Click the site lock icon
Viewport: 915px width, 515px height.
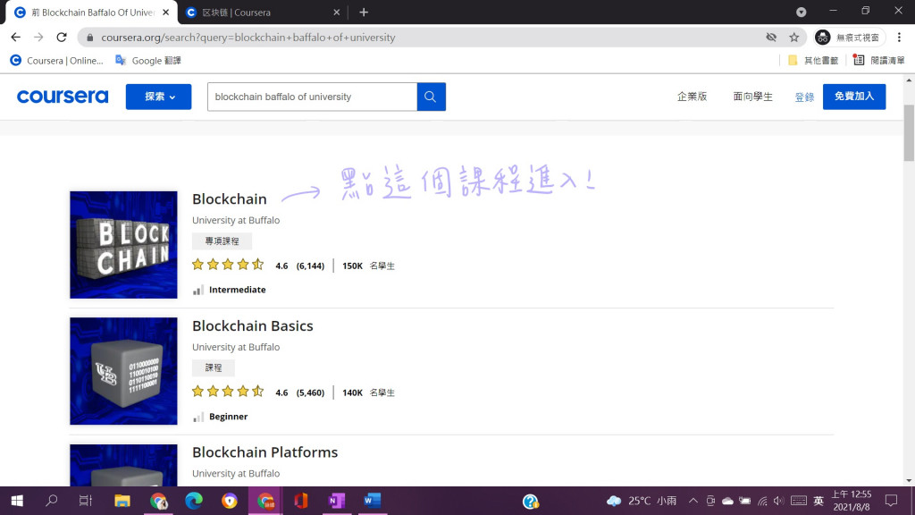pyautogui.click(x=90, y=38)
